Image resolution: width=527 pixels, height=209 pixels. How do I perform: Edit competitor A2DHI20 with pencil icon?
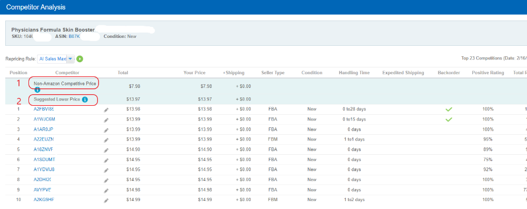tap(106, 180)
